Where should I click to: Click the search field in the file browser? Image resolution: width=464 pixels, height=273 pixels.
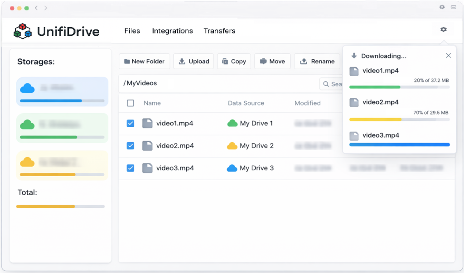point(333,84)
